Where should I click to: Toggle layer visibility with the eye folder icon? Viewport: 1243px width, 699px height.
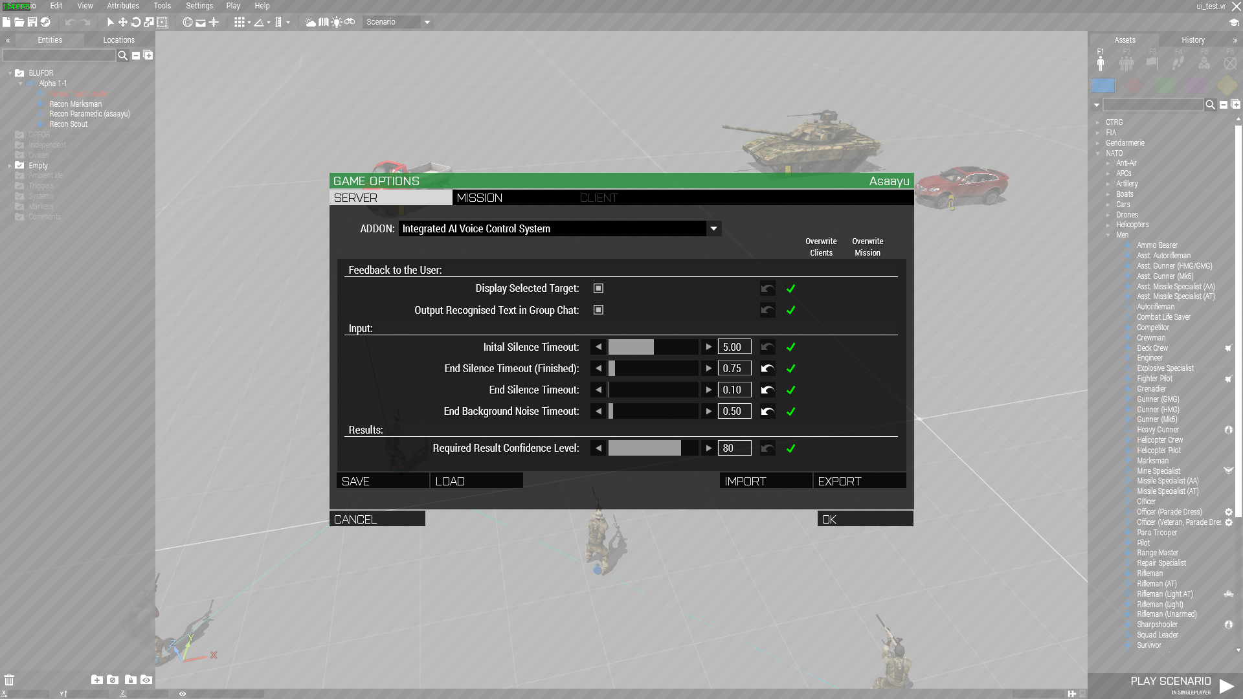(x=146, y=680)
